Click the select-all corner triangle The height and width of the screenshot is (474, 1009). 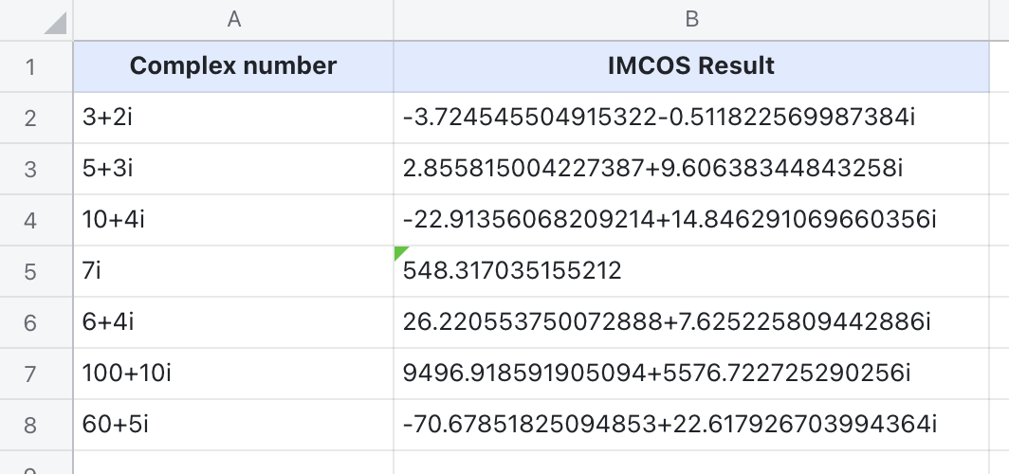(x=53, y=21)
